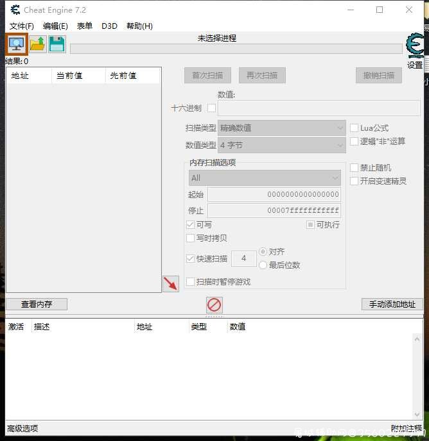Open the 扫描类型 精确数值 dropdown
Image resolution: width=429 pixels, height=441 pixels.
click(x=281, y=128)
